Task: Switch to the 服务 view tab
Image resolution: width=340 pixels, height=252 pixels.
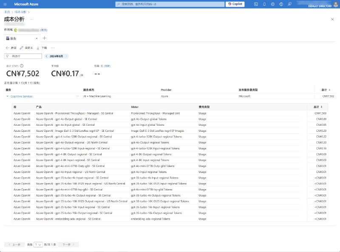Action: click(x=14, y=38)
